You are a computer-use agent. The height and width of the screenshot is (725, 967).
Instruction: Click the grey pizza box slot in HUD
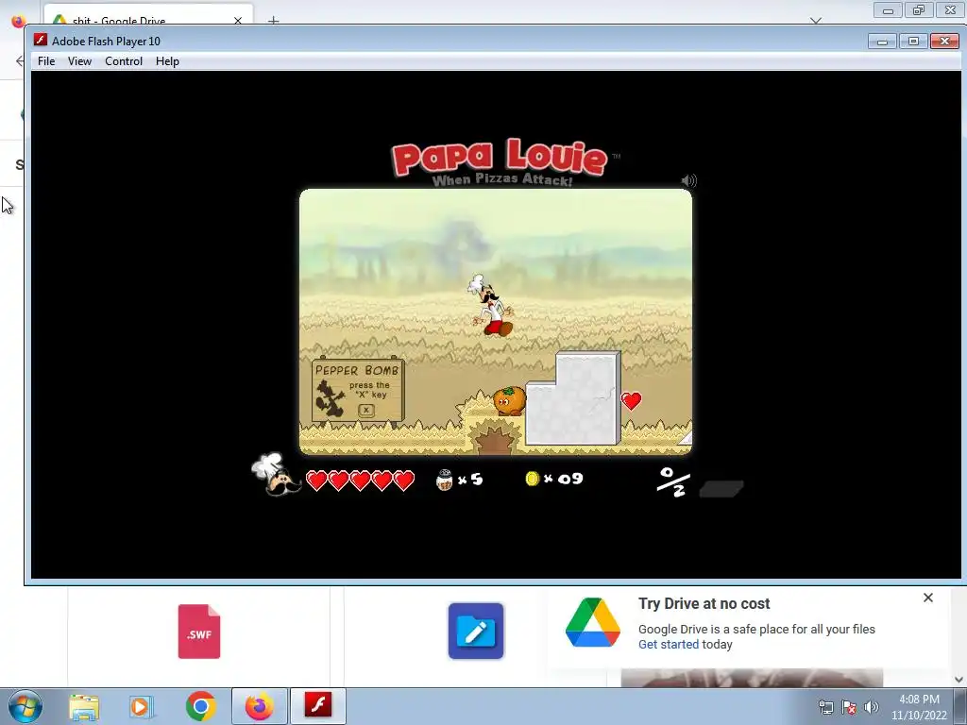[x=721, y=489]
